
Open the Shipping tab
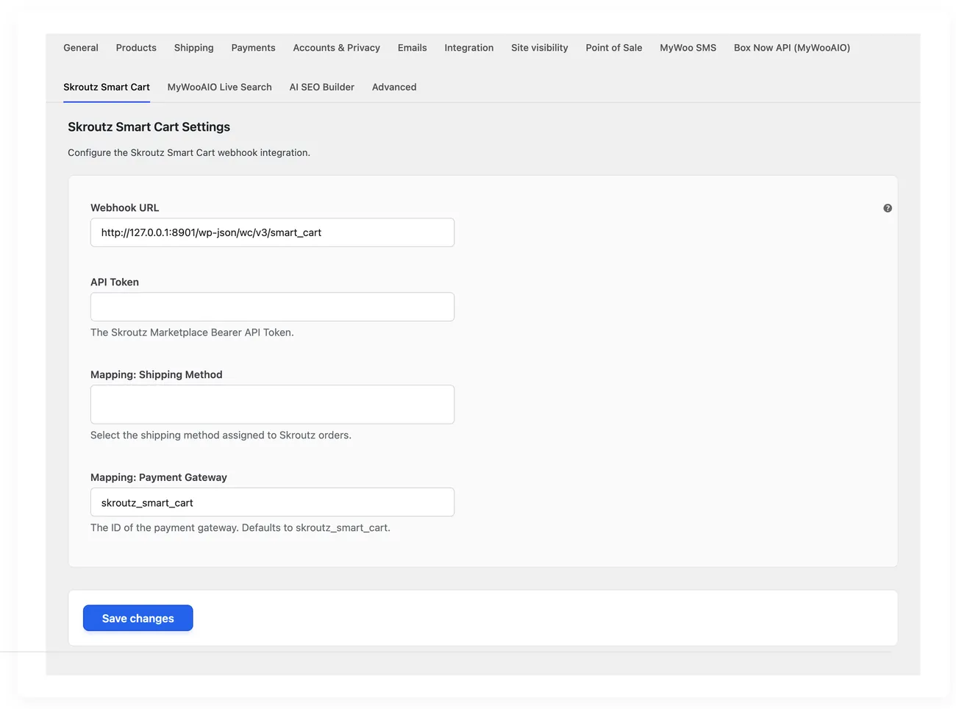[x=194, y=48]
